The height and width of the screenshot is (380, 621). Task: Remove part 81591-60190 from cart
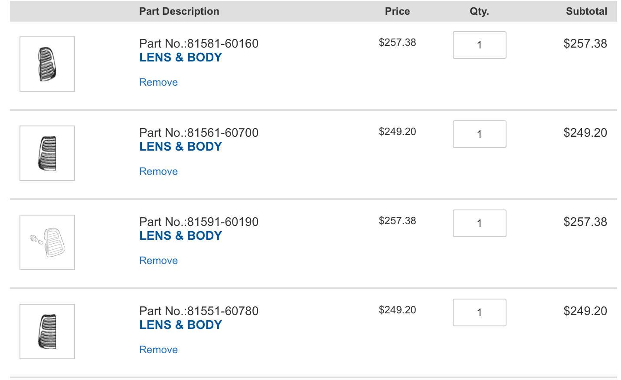(x=158, y=261)
